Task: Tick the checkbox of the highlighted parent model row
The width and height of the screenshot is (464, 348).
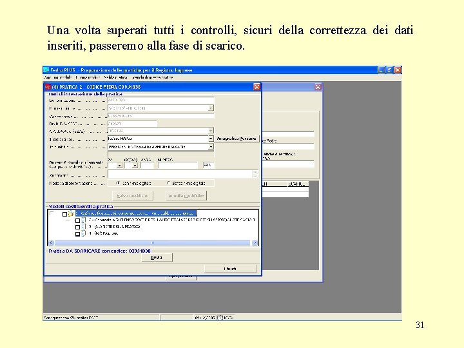Action: click(x=65, y=214)
